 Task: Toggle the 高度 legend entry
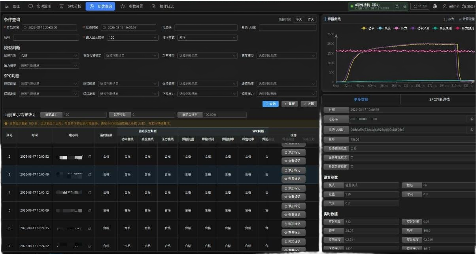click(384, 28)
